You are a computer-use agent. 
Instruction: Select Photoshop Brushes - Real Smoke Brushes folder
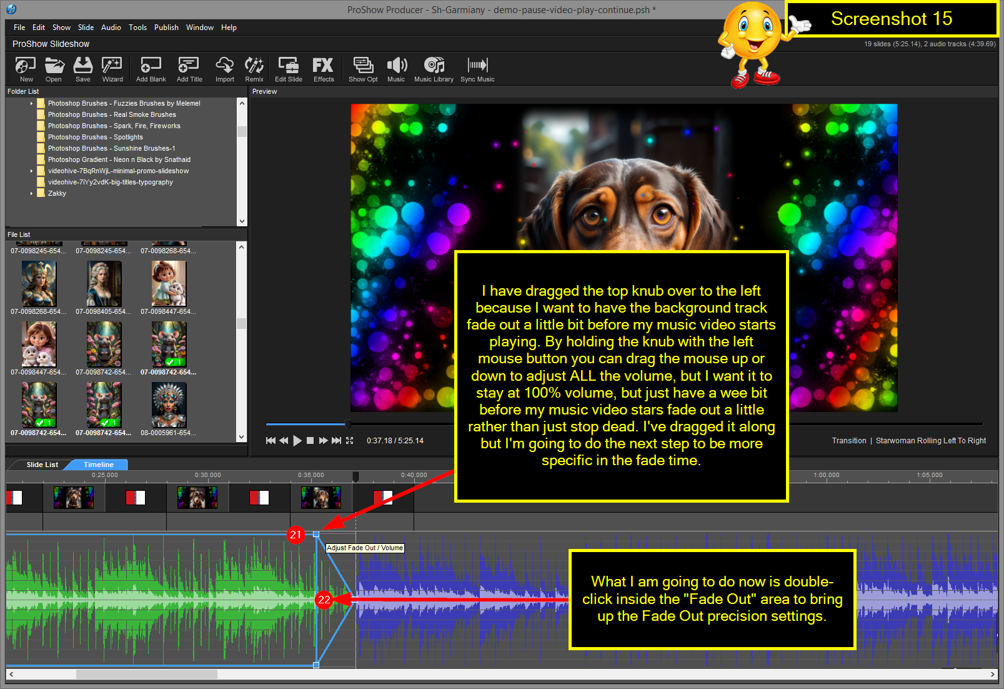112,114
